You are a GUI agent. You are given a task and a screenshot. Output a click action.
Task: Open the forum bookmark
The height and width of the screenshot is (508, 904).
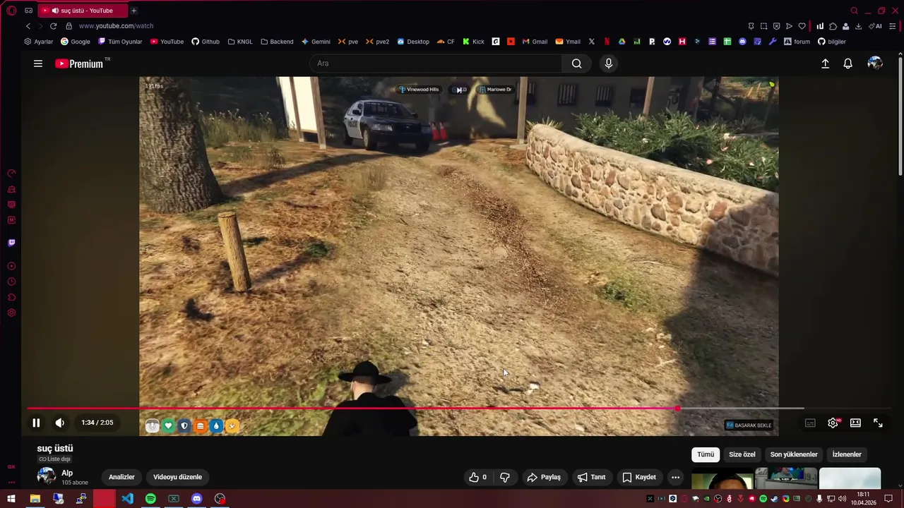click(797, 42)
